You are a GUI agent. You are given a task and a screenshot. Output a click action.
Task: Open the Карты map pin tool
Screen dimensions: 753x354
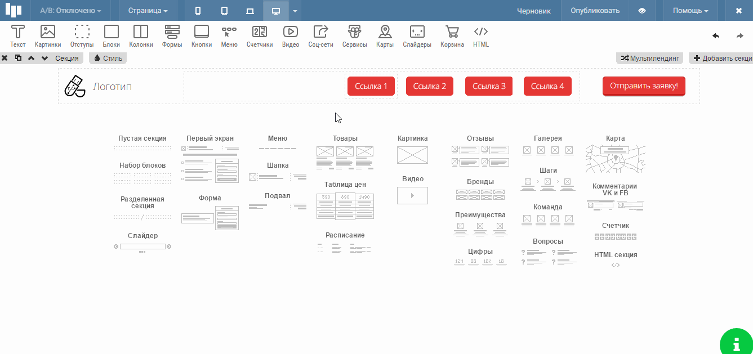(x=385, y=36)
